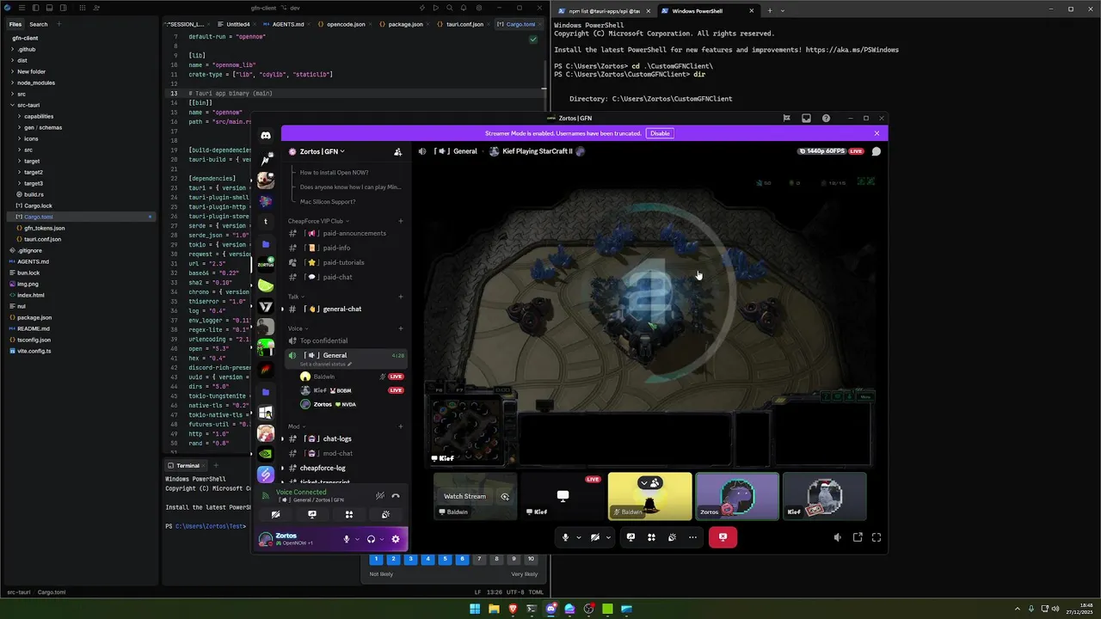Click red disconnect call button

pyautogui.click(x=723, y=537)
